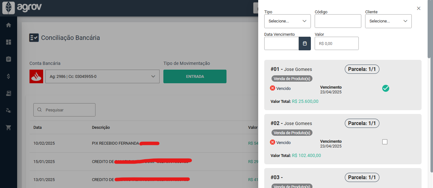Click Parcela: 1/1 badge on #01

(x=362, y=69)
